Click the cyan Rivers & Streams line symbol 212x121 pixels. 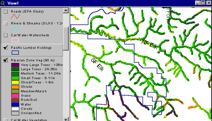(x=16, y=28)
